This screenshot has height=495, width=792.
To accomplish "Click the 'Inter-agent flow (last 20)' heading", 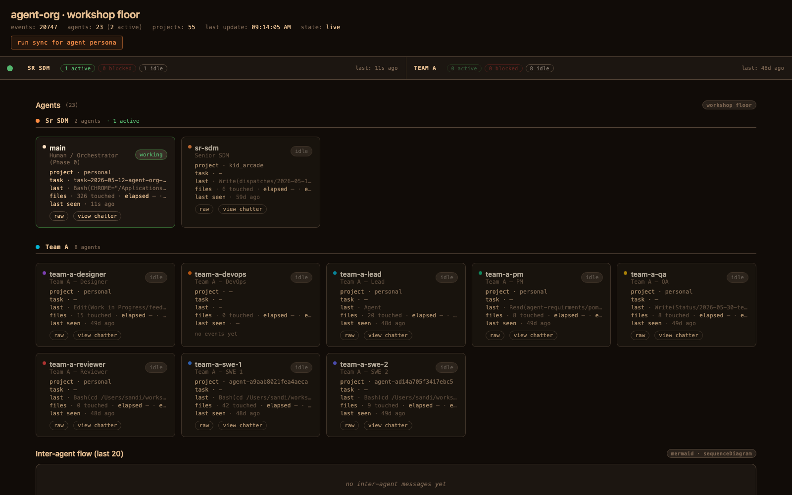I will (x=79, y=454).
